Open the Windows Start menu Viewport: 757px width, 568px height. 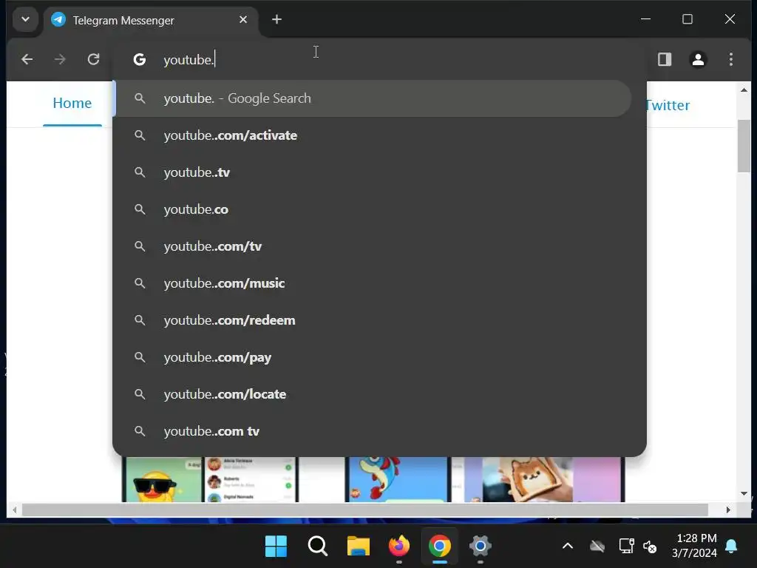[276, 547]
